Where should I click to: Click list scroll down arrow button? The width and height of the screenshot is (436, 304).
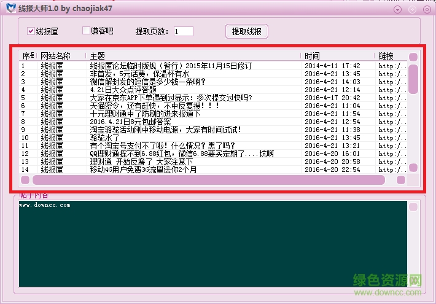(x=413, y=168)
